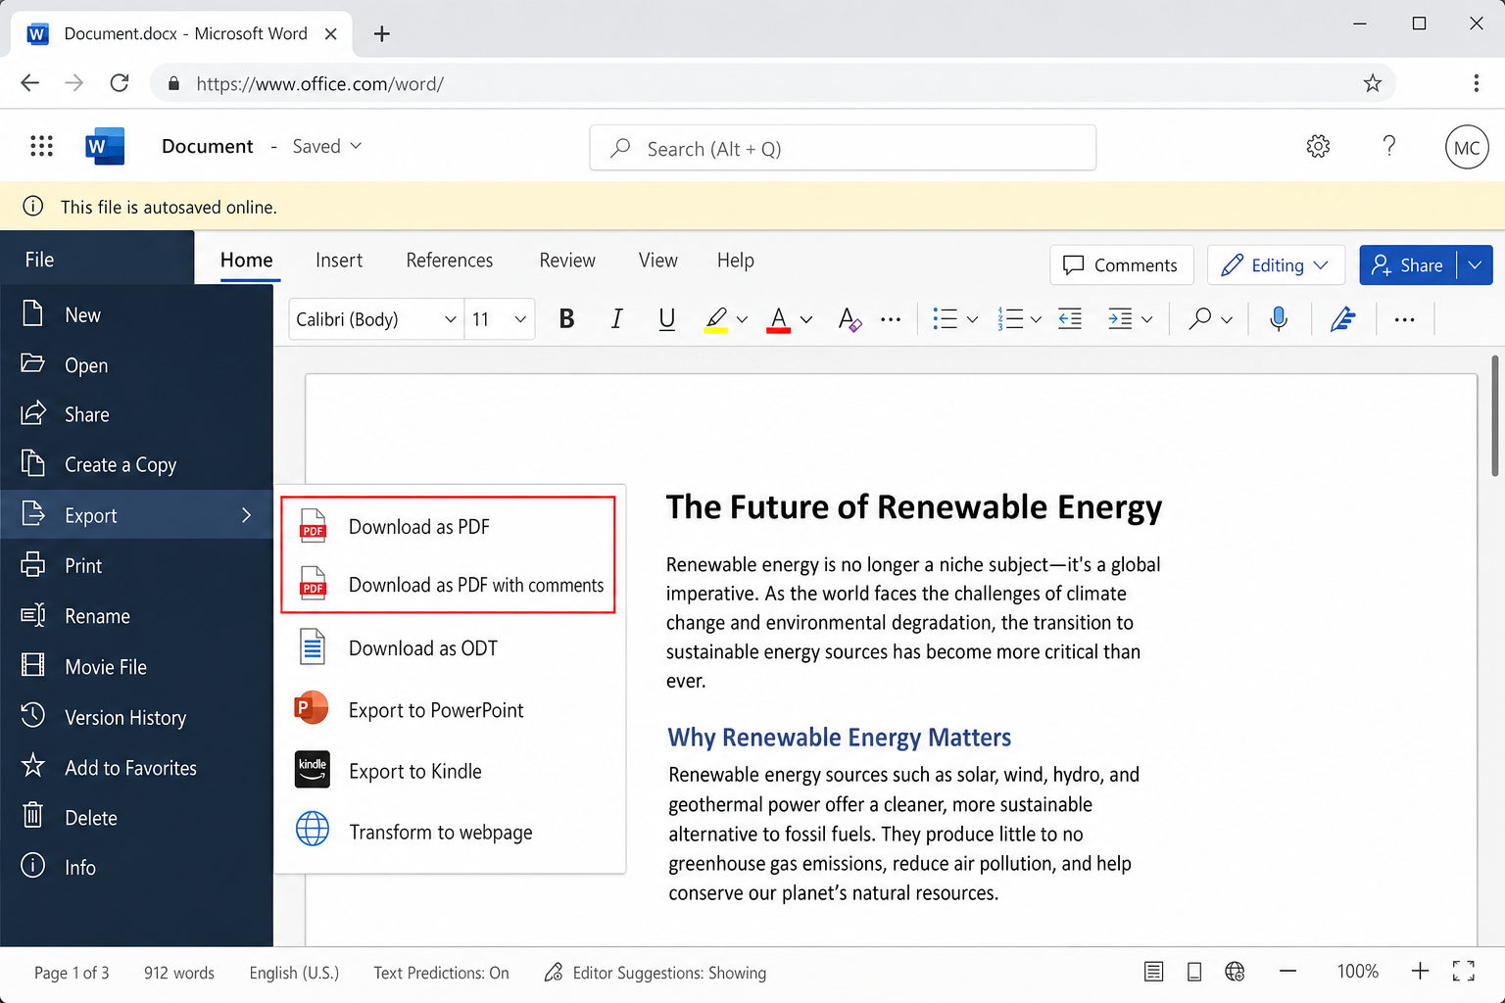Open Share button dropdown arrow
The height and width of the screenshot is (1003, 1505).
click(x=1475, y=265)
